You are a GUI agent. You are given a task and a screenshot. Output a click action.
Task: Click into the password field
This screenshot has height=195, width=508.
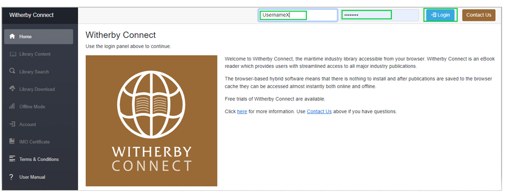pos(380,15)
